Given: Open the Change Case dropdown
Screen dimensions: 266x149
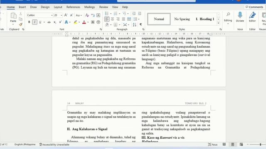Looking at the screenshot, I should click(x=79, y=15).
